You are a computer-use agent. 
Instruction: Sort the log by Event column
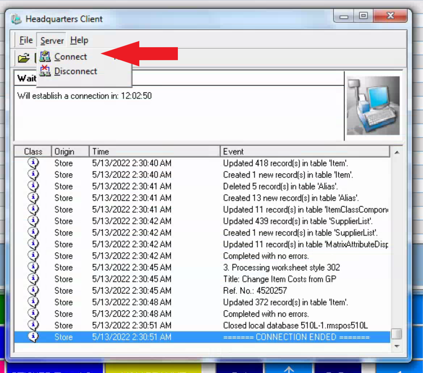(x=305, y=151)
